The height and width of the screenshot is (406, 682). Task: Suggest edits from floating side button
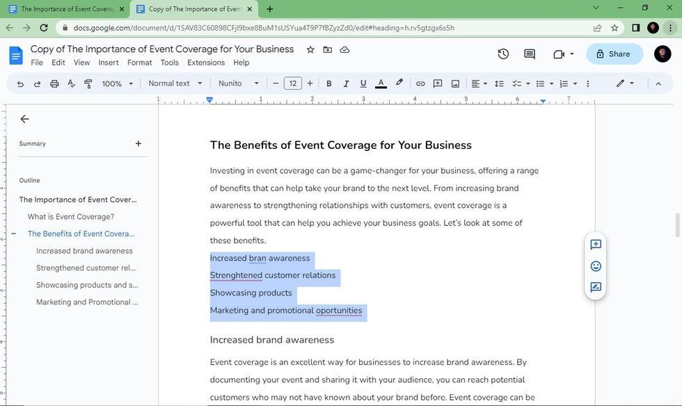click(596, 287)
